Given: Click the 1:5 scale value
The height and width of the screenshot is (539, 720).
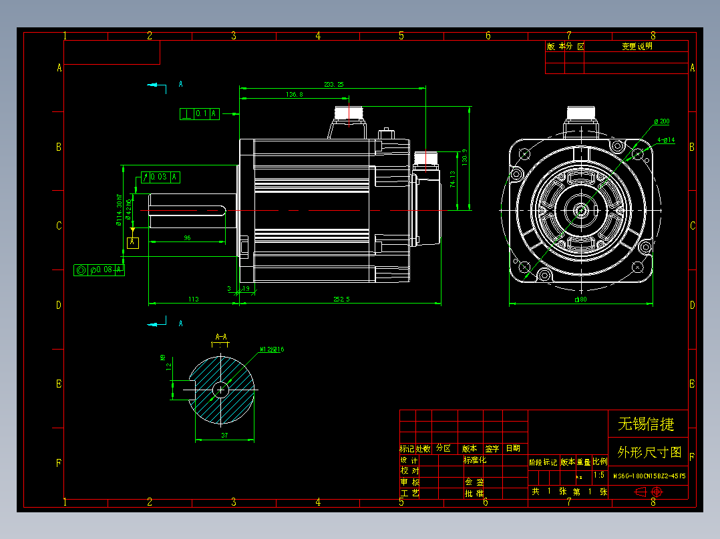Looking at the screenshot, I should [x=598, y=475].
